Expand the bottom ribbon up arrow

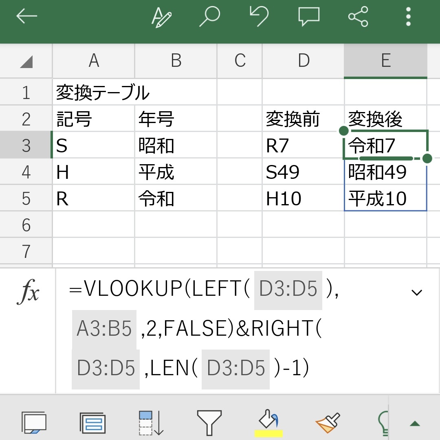point(415,423)
